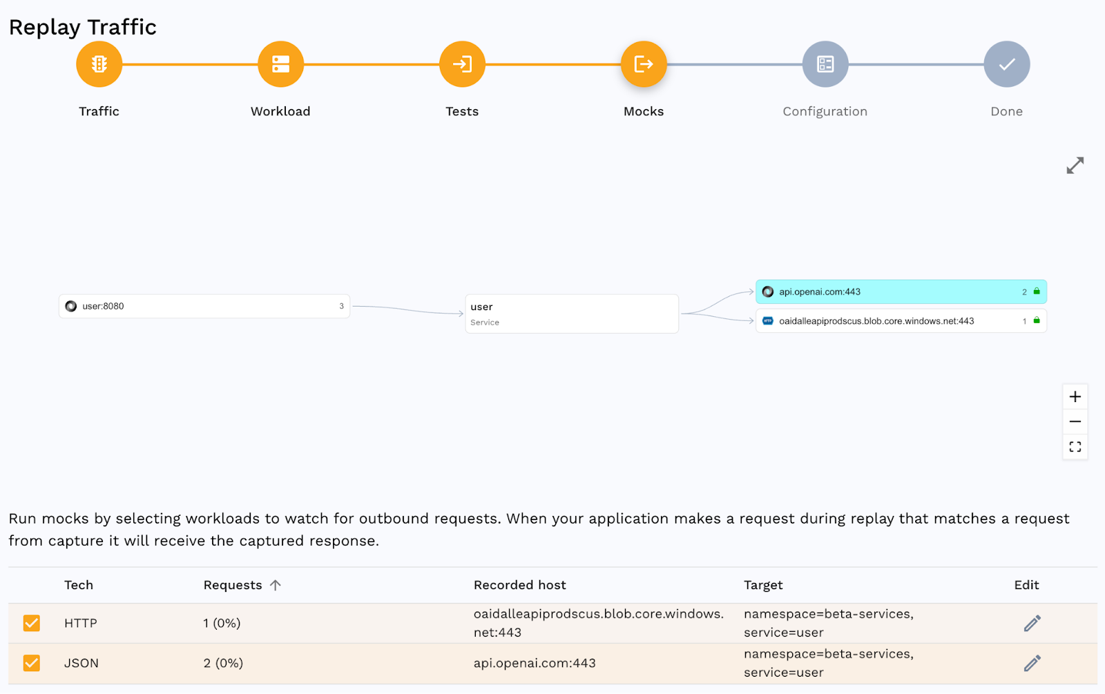Click the '1 (0%)' requests value
Screen dimensions: 1105x694
tap(222, 624)
